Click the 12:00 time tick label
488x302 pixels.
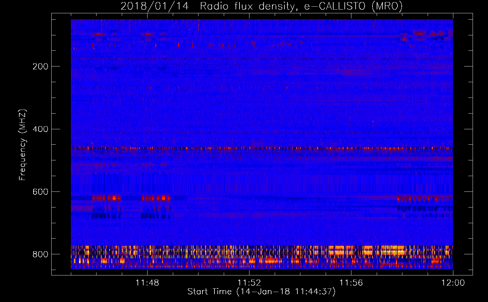tap(453, 283)
